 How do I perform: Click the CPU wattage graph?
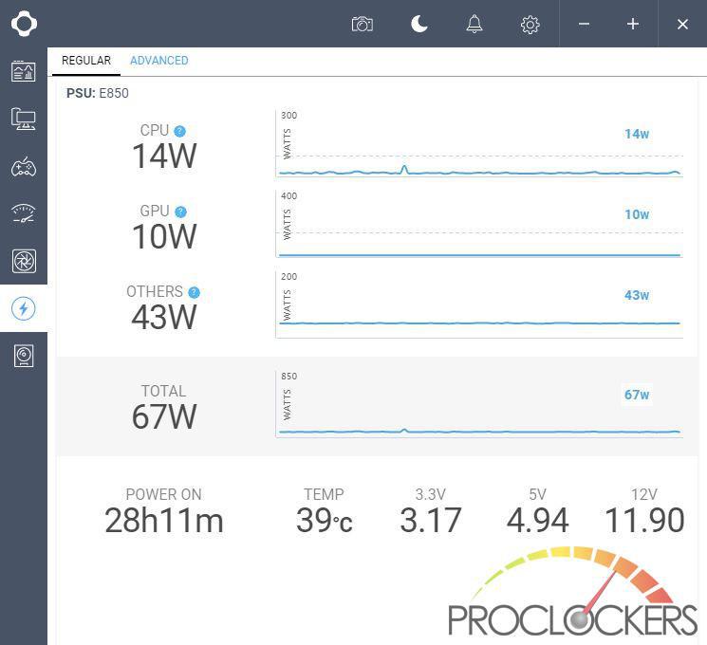coord(479,144)
